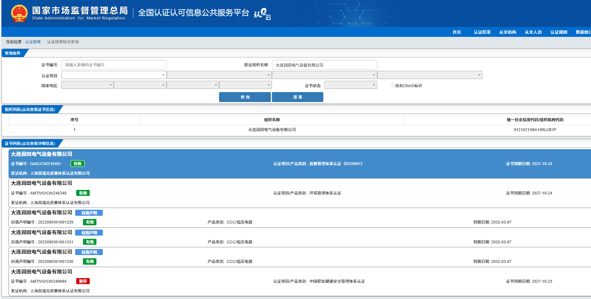Expand the 证书状态 dropdown

[350, 85]
